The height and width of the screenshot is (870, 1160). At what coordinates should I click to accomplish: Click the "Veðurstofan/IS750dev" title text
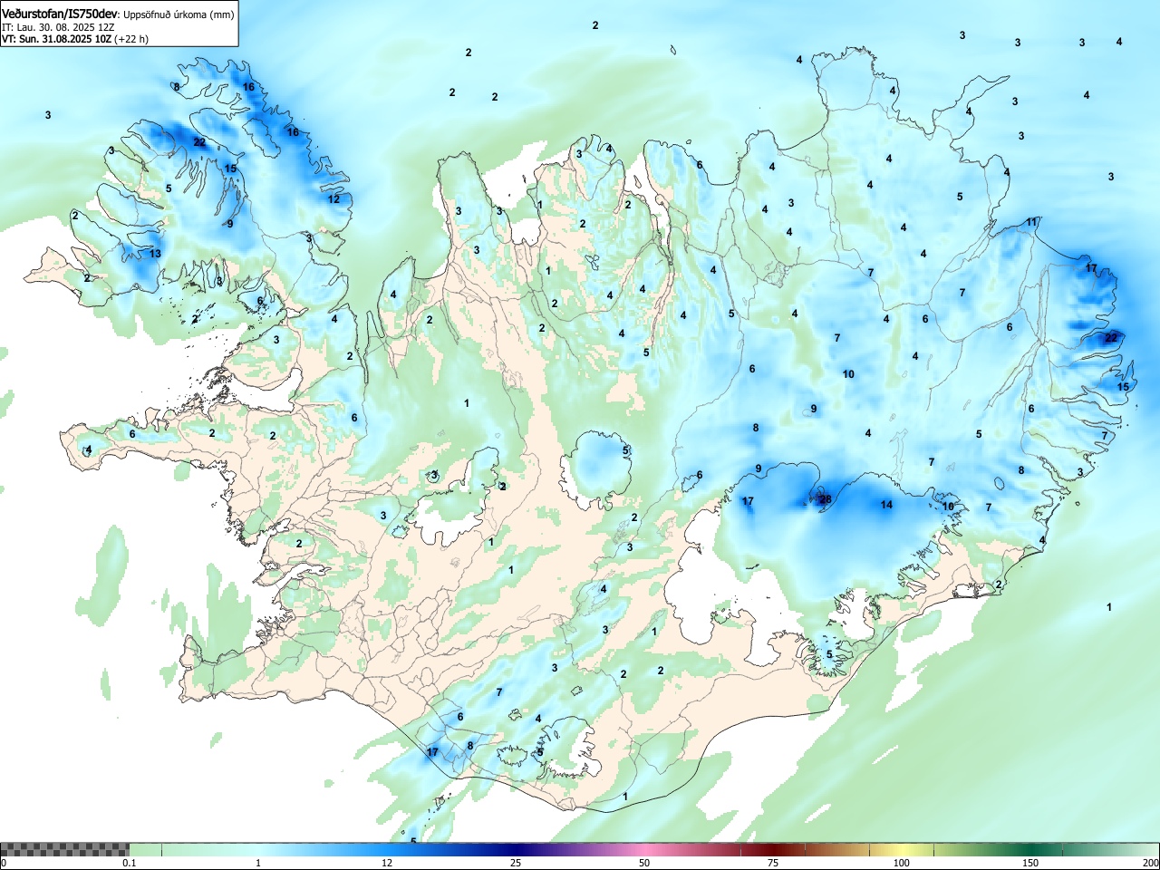[x=61, y=14]
